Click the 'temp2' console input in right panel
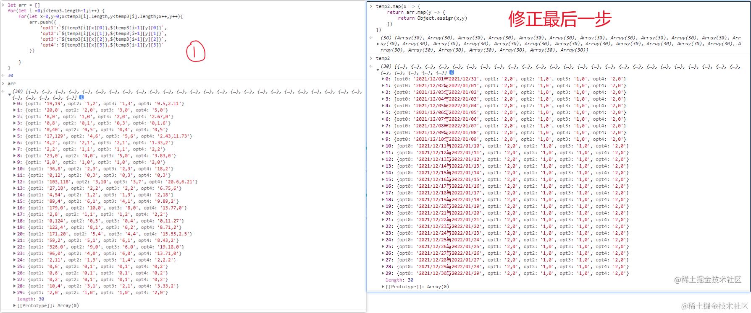The height and width of the screenshot is (313, 751). pos(383,58)
